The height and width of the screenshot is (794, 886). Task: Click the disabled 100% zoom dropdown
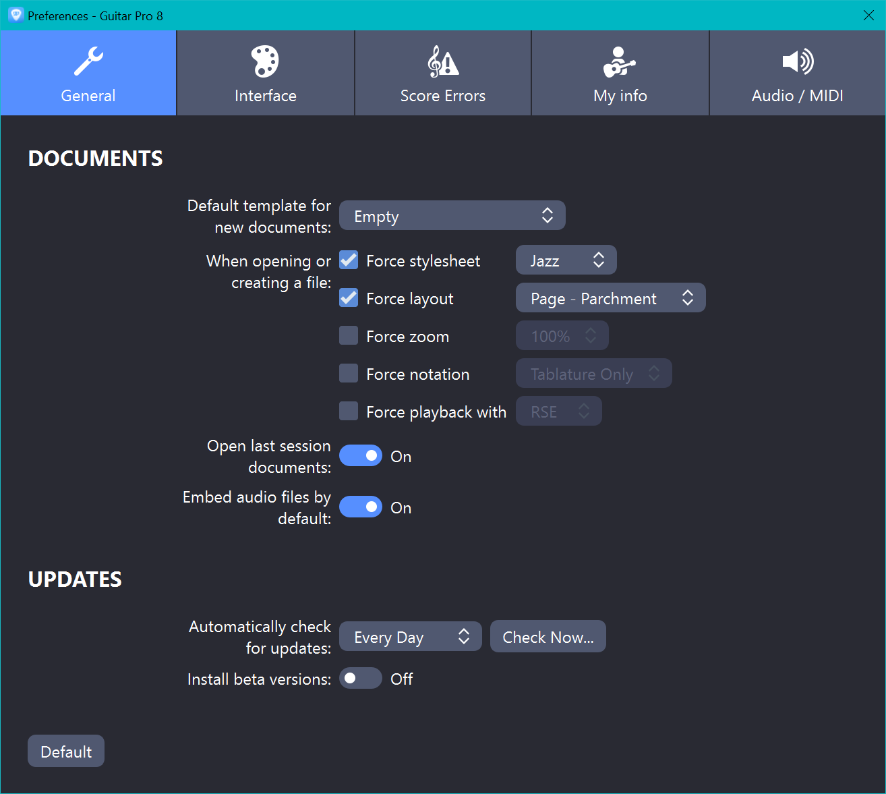coord(562,335)
